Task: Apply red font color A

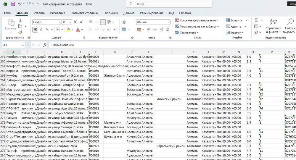Action: (78, 30)
